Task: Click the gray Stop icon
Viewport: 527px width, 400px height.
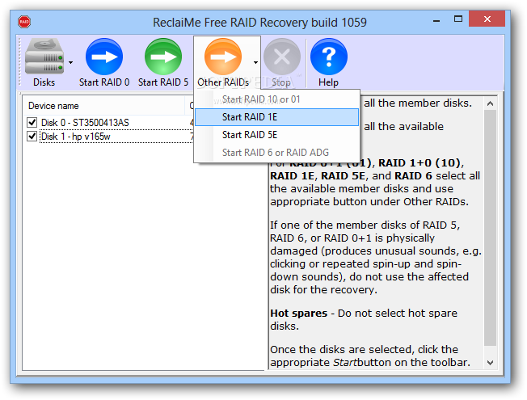Action: [281, 57]
